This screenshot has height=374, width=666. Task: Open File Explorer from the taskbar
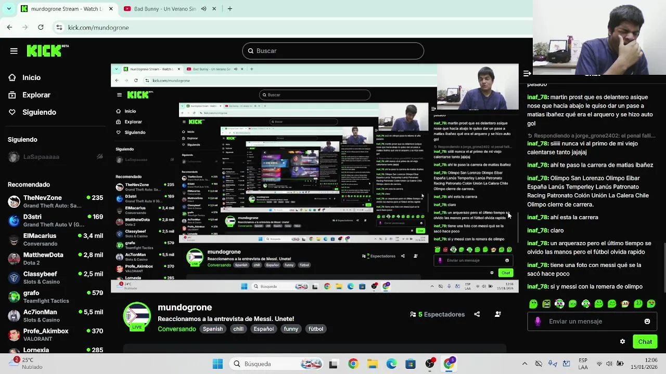(372, 364)
